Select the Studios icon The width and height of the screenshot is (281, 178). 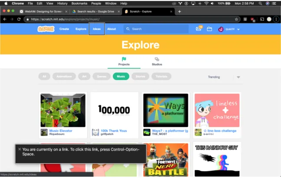pos(157,59)
